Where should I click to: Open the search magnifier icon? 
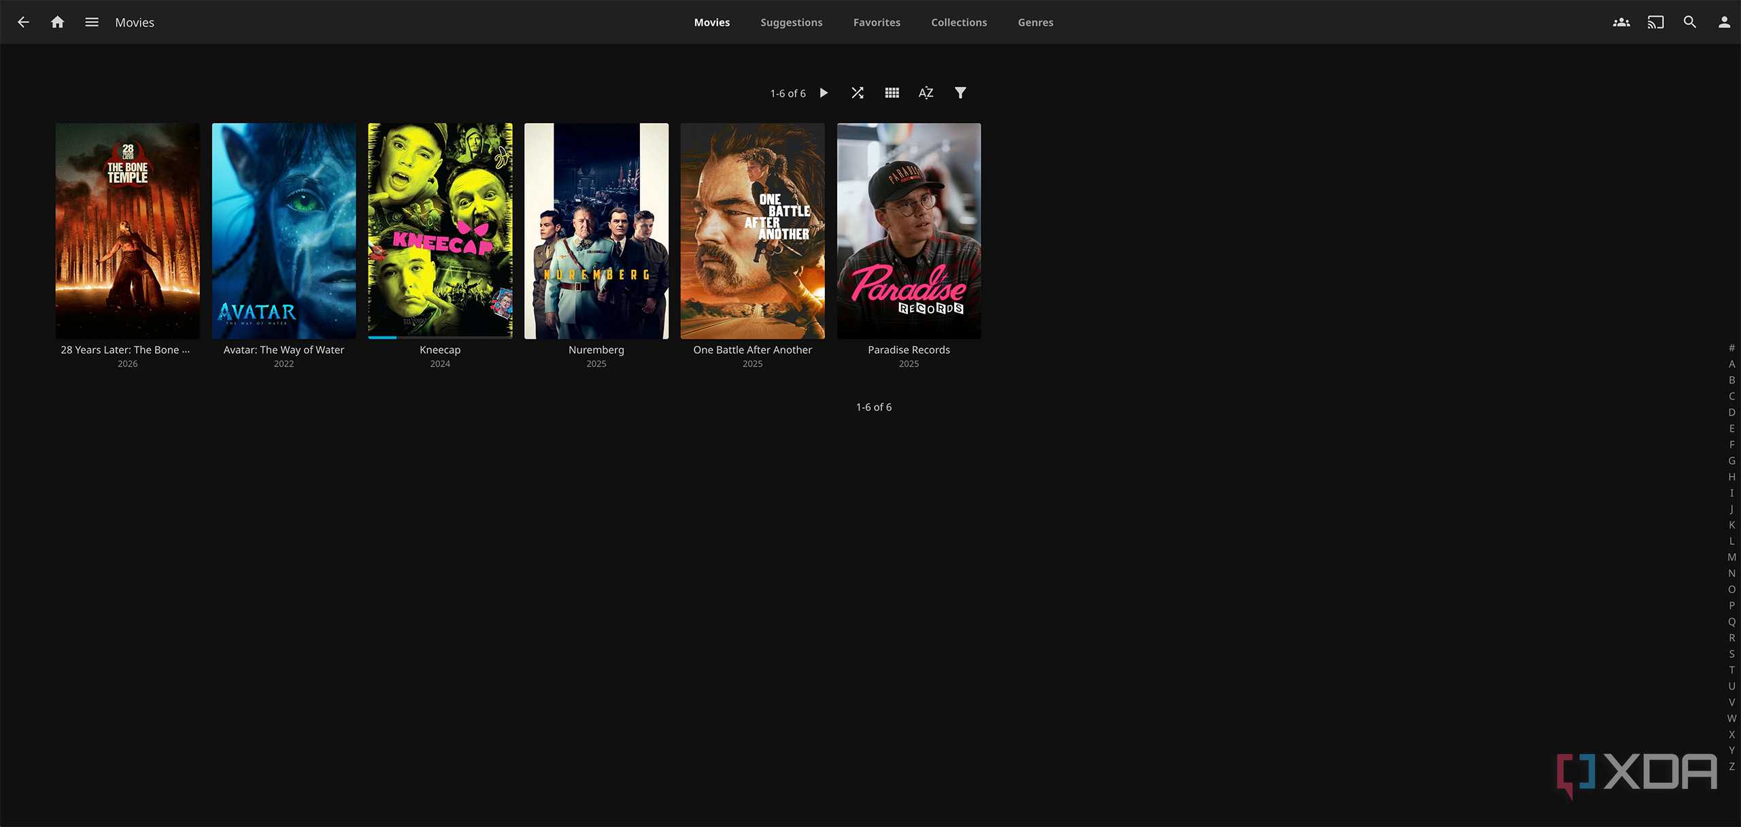pyautogui.click(x=1690, y=22)
